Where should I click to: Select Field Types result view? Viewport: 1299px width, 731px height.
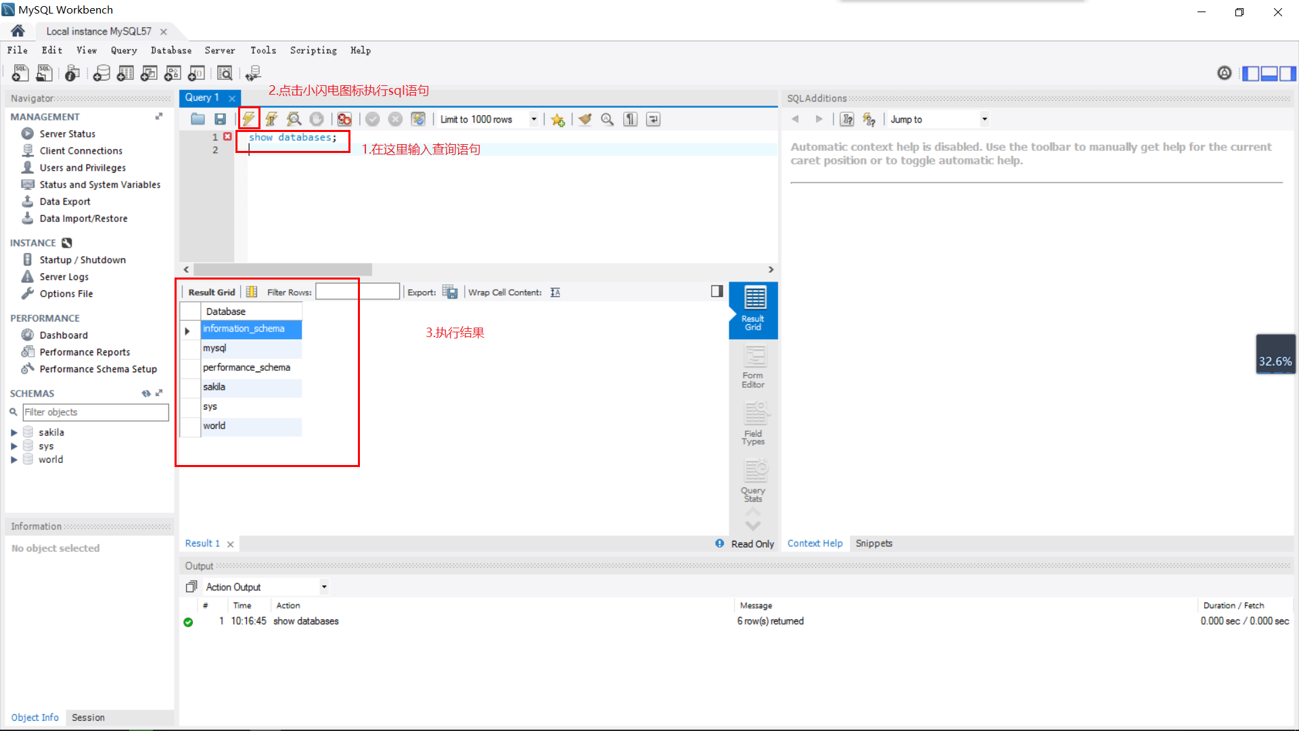(753, 423)
